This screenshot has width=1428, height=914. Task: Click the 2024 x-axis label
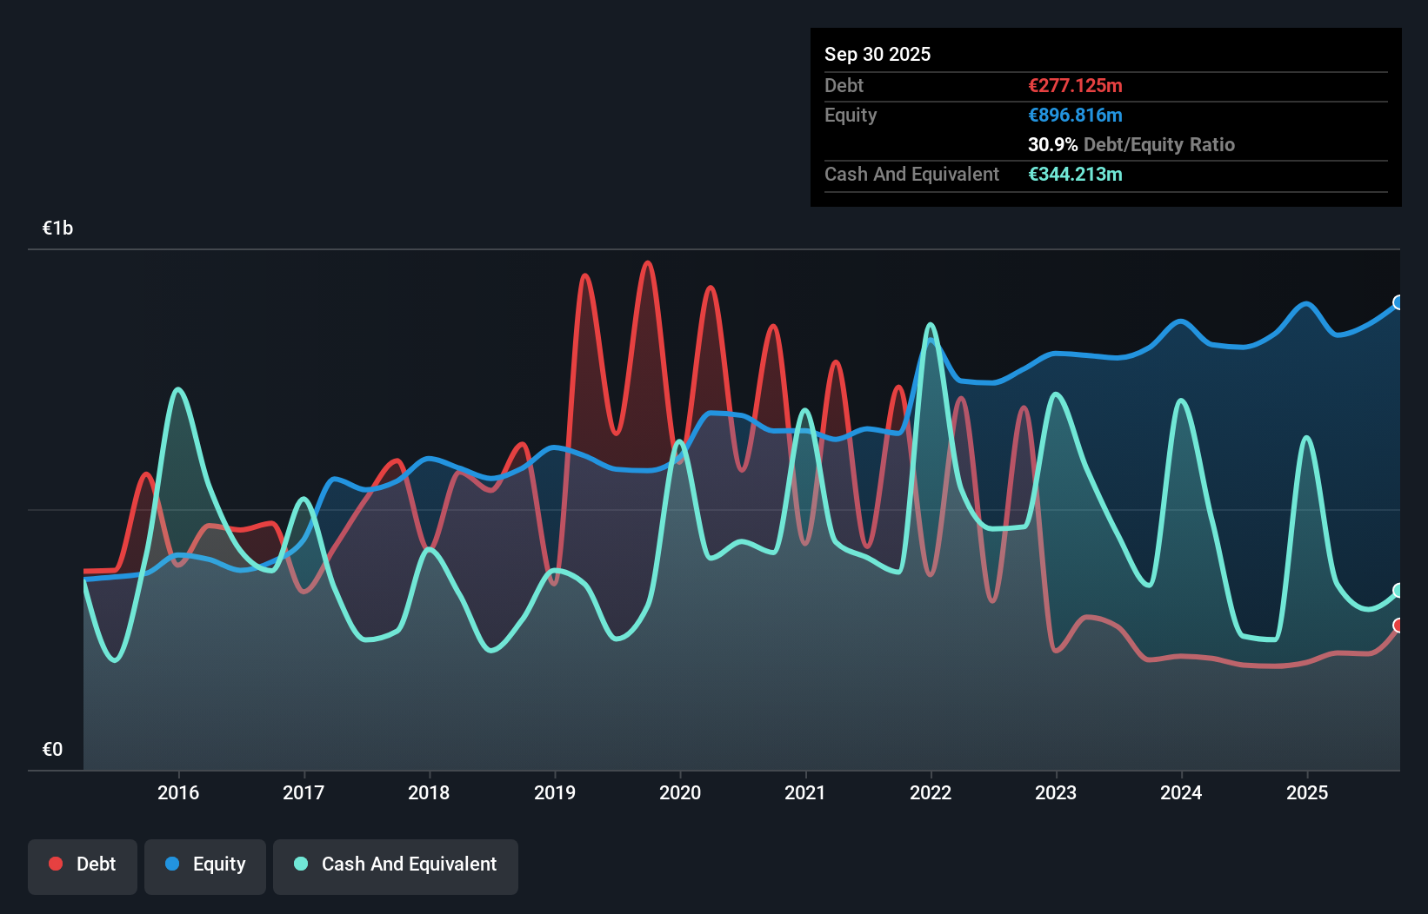[x=1181, y=792]
